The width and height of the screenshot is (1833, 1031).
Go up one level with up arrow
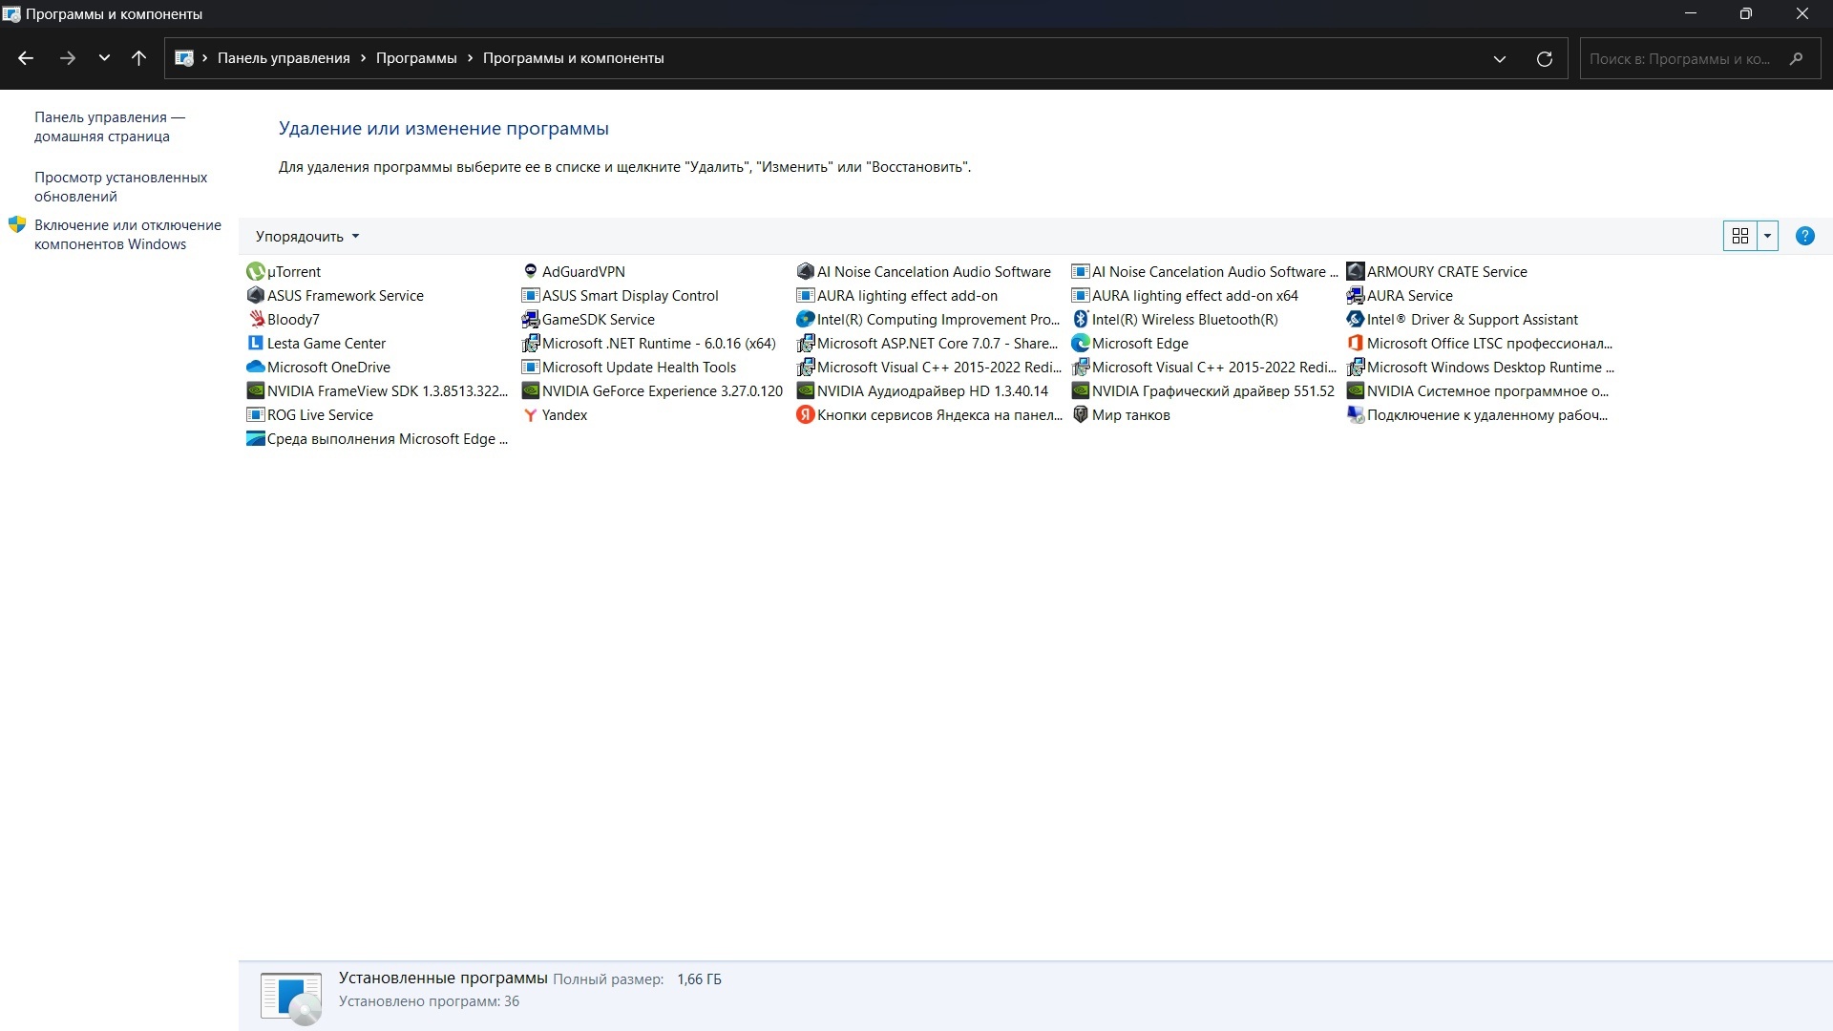[x=138, y=58]
